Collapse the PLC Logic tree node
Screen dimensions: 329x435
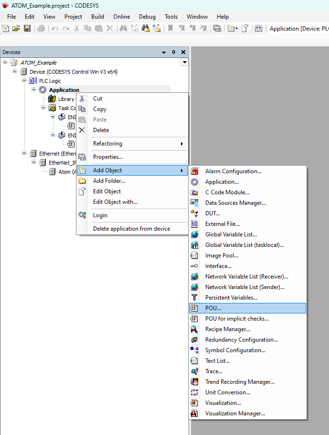point(24,80)
